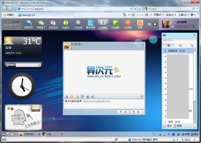
Task: Click the Soso search magnifier icon
Action: click(x=39, y=65)
